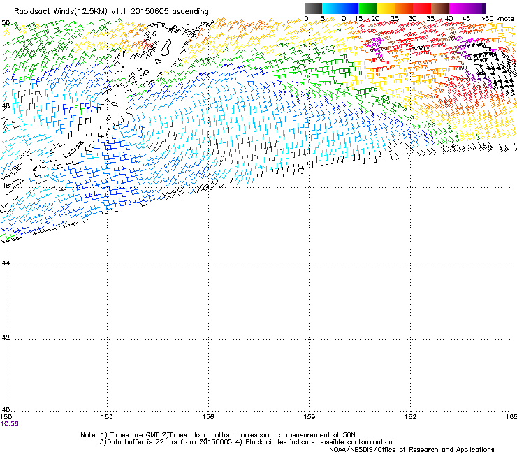This screenshot has height=454, width=517.
Task: Click the '20150605 ascending' date text
Action: coord(170,12)
